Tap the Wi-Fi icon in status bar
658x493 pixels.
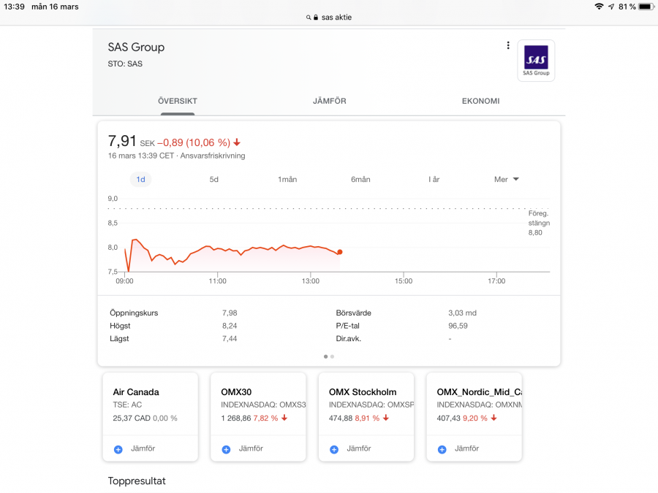[599, 7]
